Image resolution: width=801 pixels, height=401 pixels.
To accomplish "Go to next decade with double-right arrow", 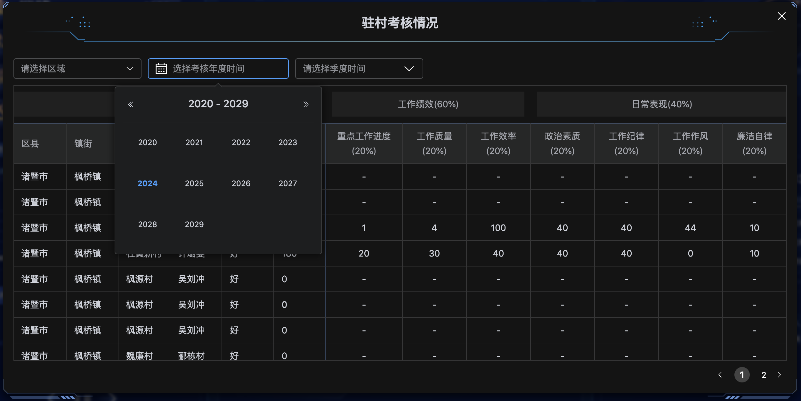I will point(306,104).
